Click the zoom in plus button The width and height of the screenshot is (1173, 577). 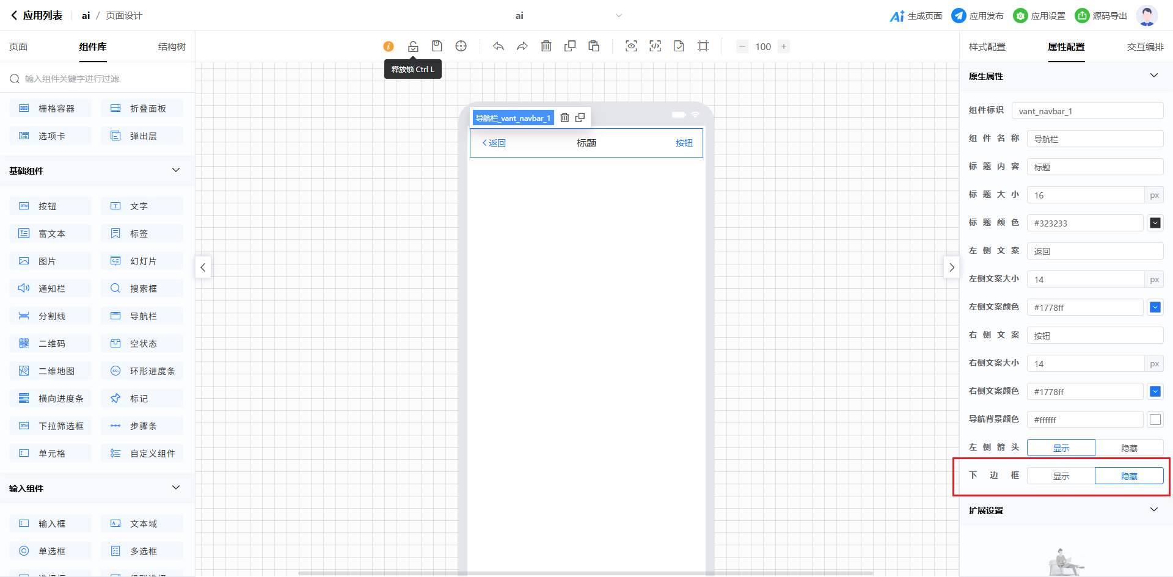point(784,46)
